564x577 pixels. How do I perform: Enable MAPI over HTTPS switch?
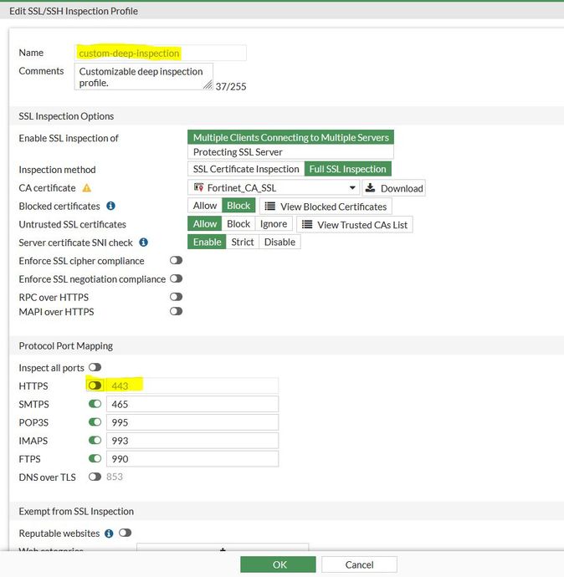[176, 311]
